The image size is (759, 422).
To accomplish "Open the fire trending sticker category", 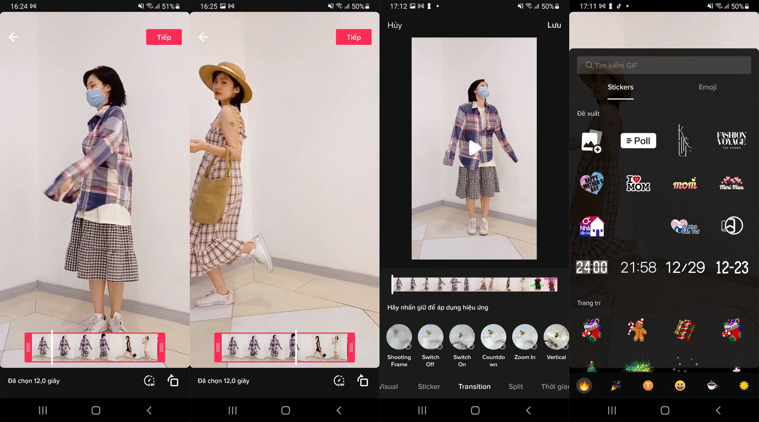I will [584, 386].
